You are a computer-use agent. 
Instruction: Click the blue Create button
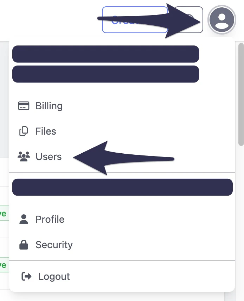tap(135, 20)
